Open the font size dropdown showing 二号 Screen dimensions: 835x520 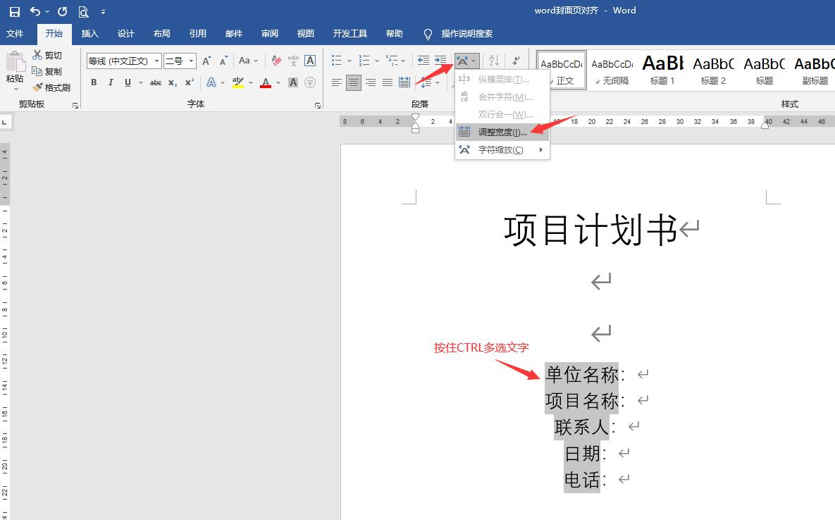click(x=190, y=61)
